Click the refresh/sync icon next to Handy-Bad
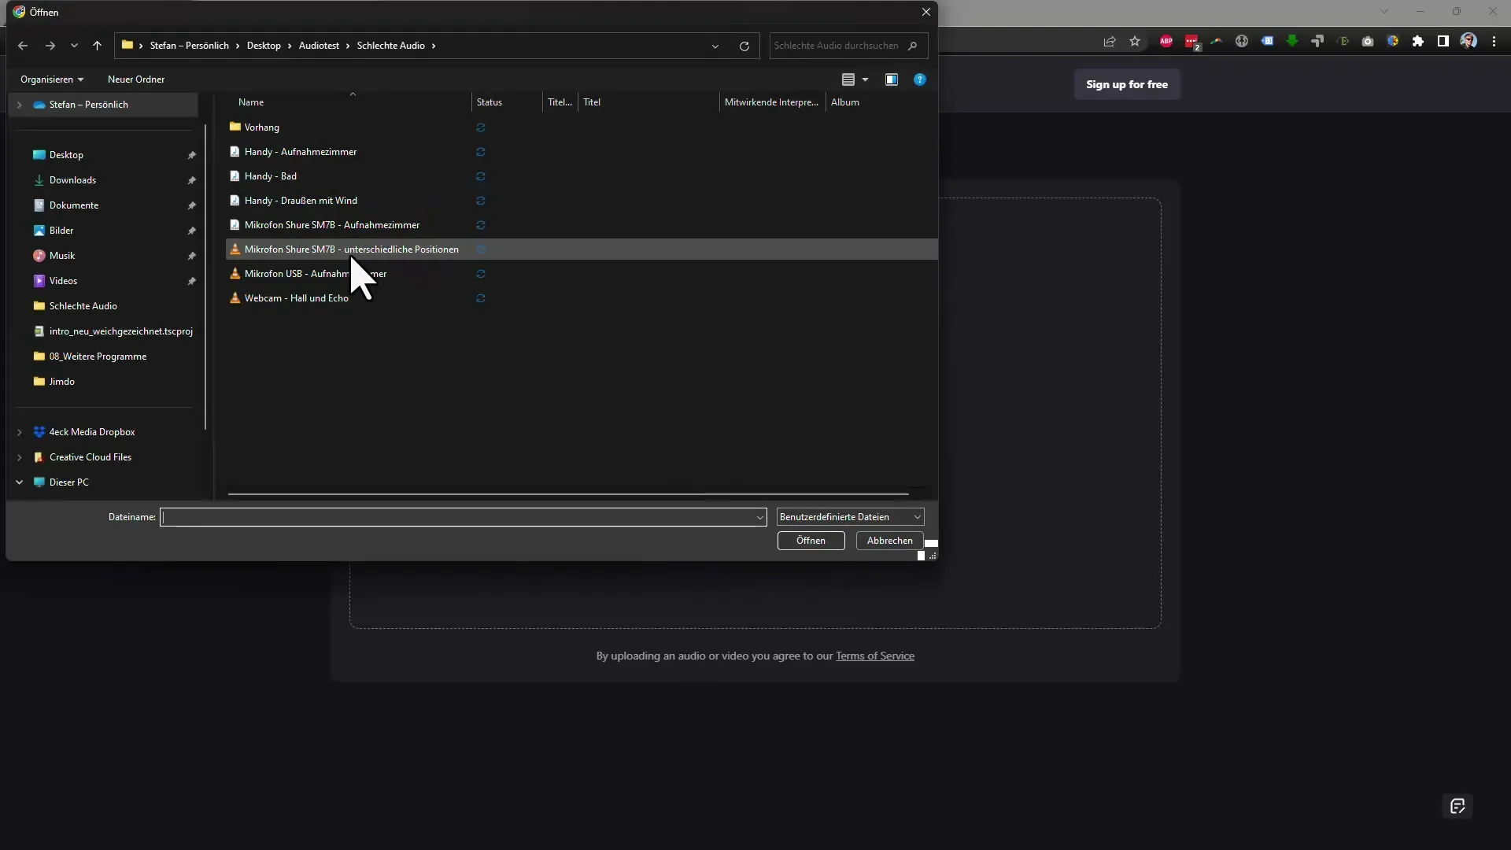 pos(481,176)
